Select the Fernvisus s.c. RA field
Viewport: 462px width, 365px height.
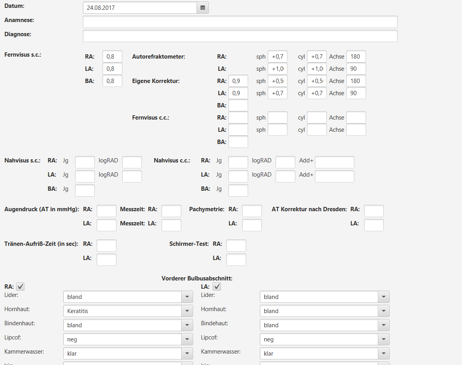pyautogui.click(x=112, y=57)
